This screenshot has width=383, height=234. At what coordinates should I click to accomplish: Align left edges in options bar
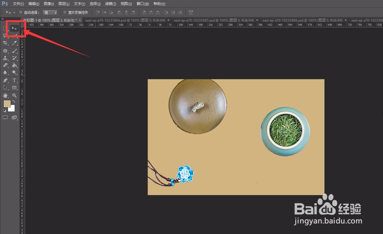(x=119, y=13)
